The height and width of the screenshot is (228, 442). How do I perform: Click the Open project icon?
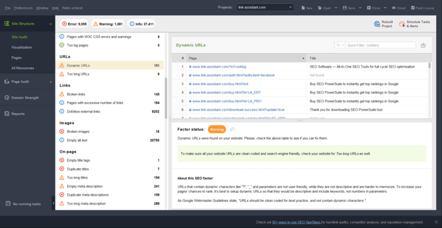coord(320,8)
